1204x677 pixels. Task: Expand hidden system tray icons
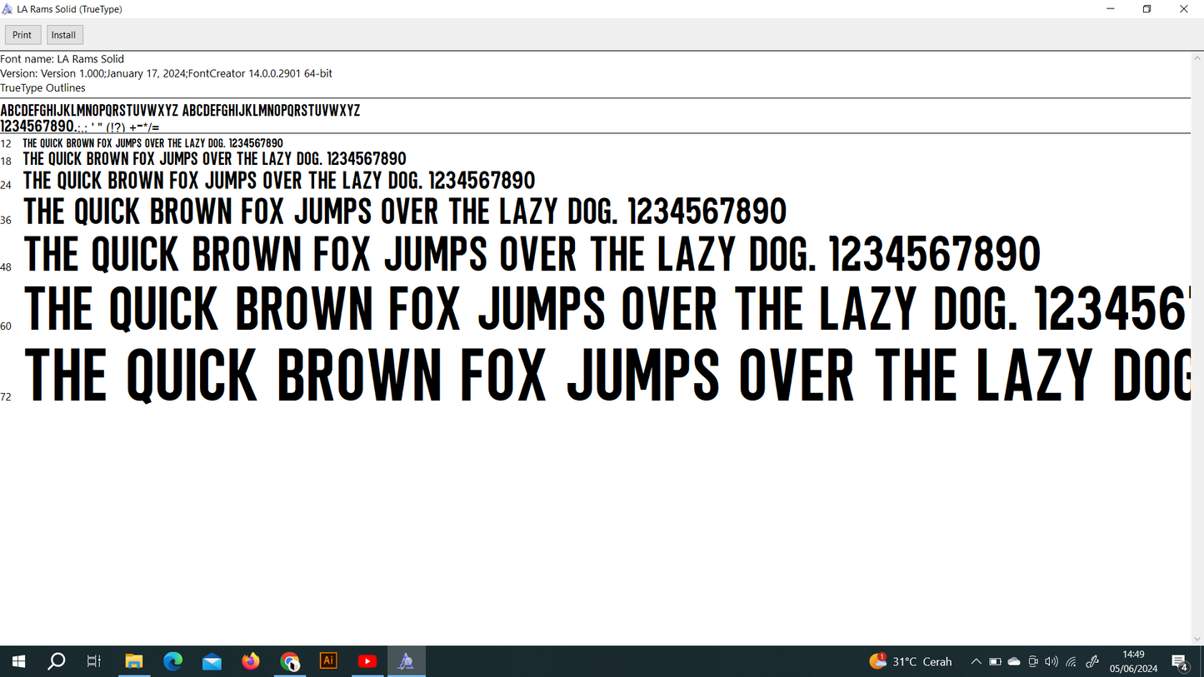click(x=976, y=661)
